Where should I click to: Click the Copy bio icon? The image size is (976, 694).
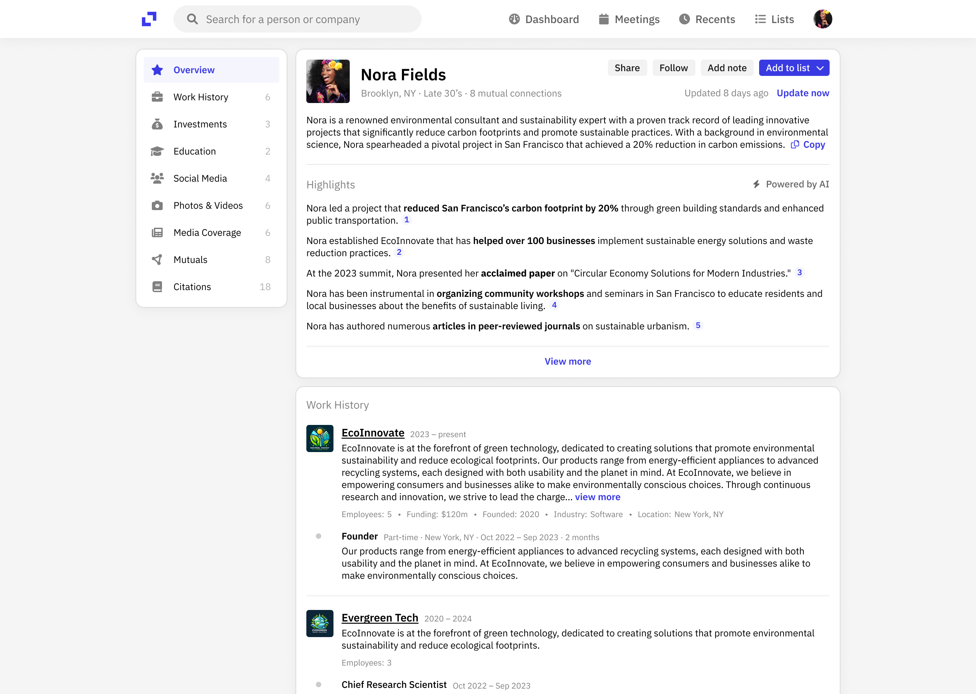795,144
